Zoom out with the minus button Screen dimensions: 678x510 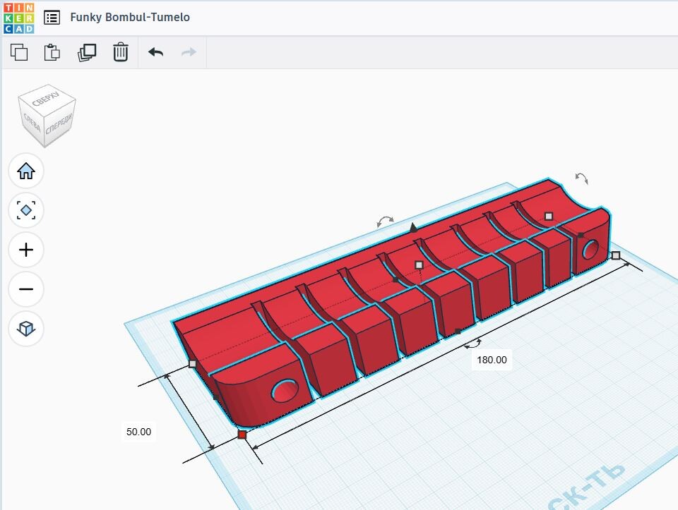pos(26,289)
